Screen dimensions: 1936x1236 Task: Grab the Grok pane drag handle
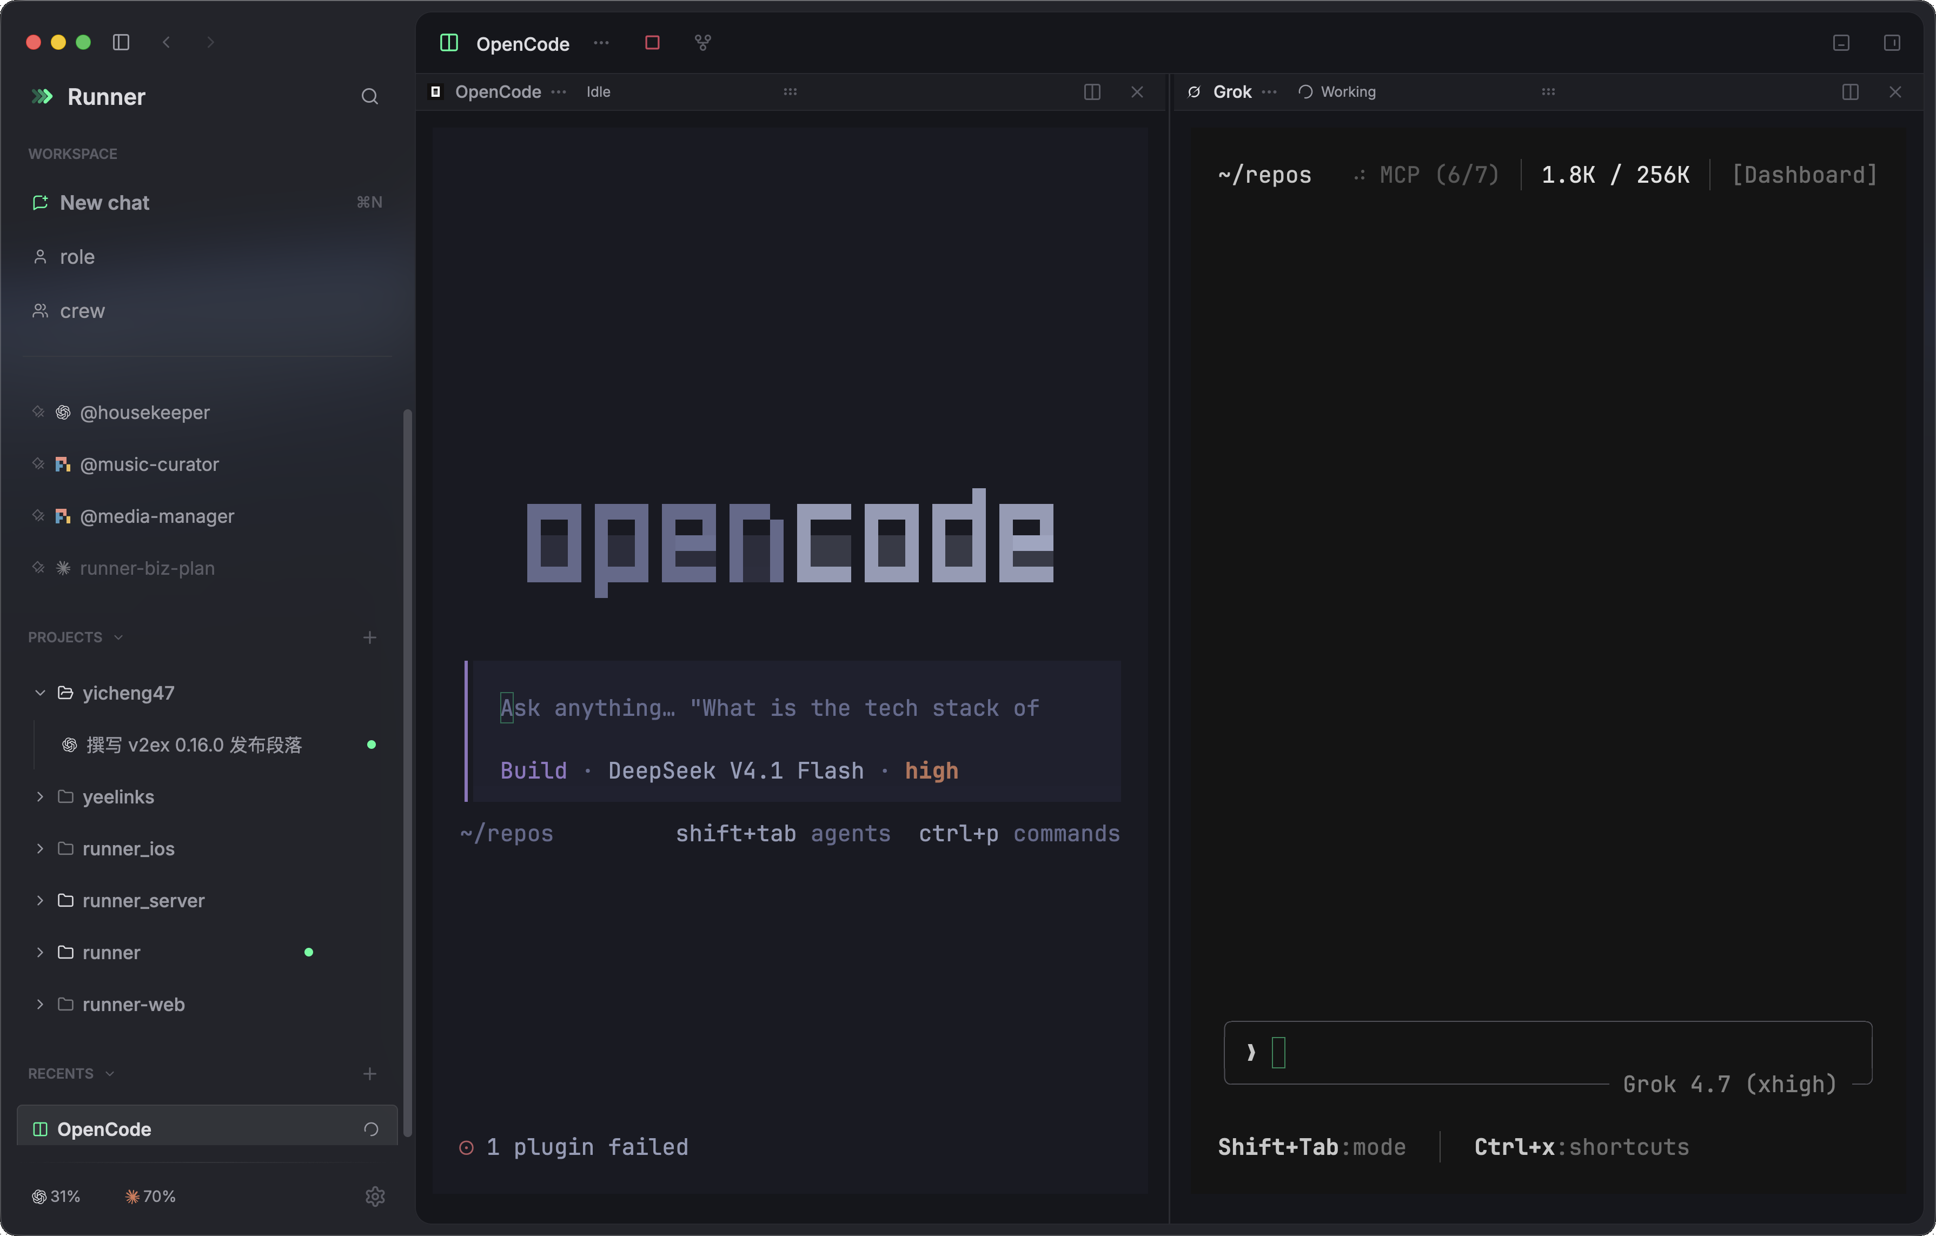coord(1548,91)
